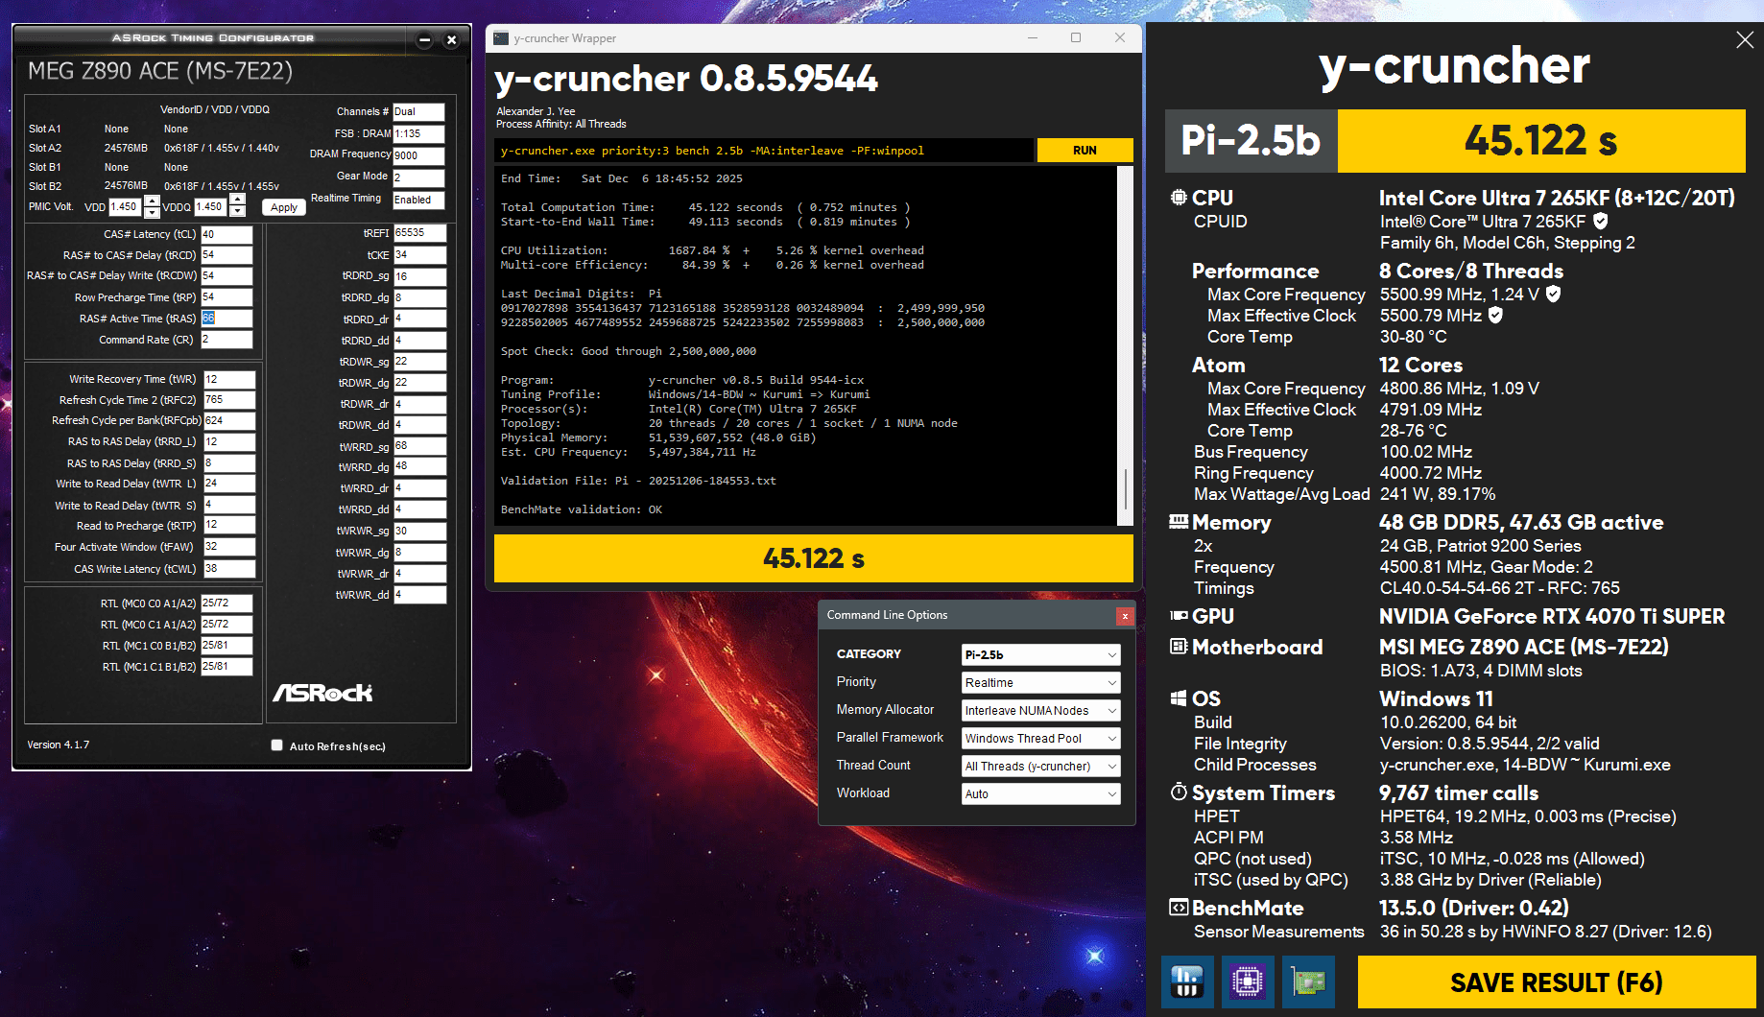Viewport: 1764px width, 1017px height.
Task: Click the Intel Core Ultra 7 265KF heading
Action: click(1557, 198)
